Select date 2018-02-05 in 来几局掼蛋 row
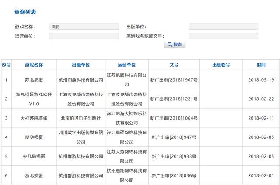Image resolution: width=280 pixels, height=185 pixels. coord(261,157)
